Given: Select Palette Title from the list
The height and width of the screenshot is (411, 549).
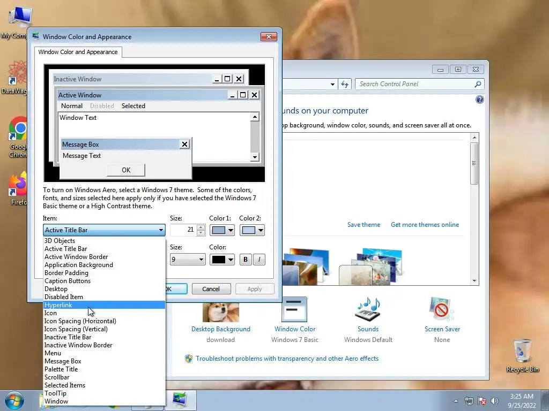Looking at the screenshot, I should coord(104,369).
